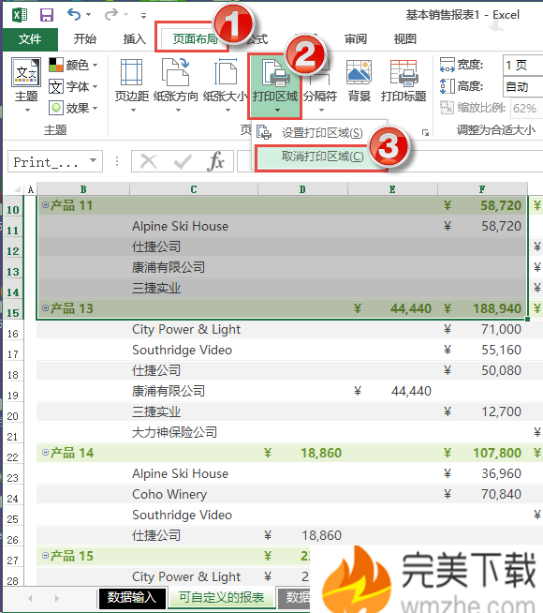Click the Redo arrow icon

[111, 14]
